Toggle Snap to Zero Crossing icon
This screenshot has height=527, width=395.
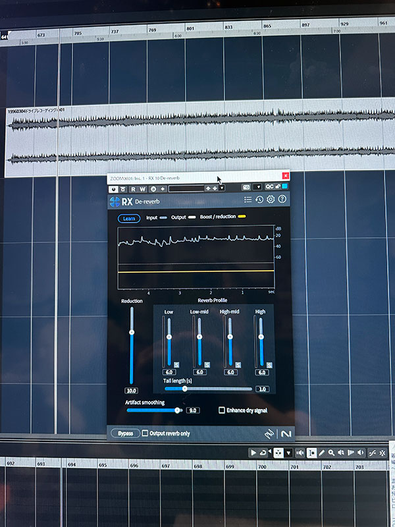point(373,453)
